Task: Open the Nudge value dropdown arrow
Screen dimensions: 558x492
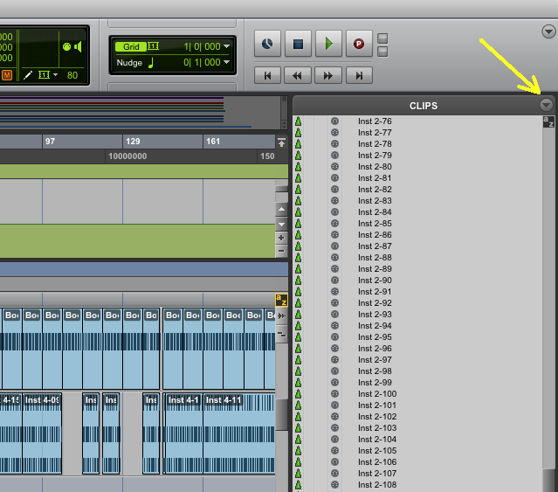Action: click(227, 62)
